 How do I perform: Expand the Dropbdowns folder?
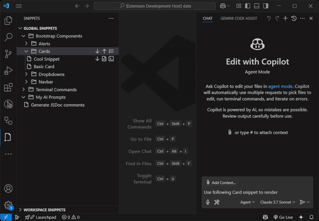(26, 74)
